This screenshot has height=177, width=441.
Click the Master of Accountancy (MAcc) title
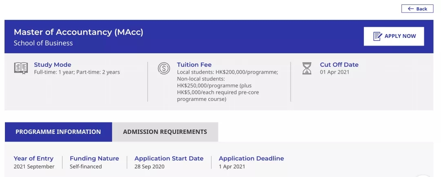tap(78, 32)
